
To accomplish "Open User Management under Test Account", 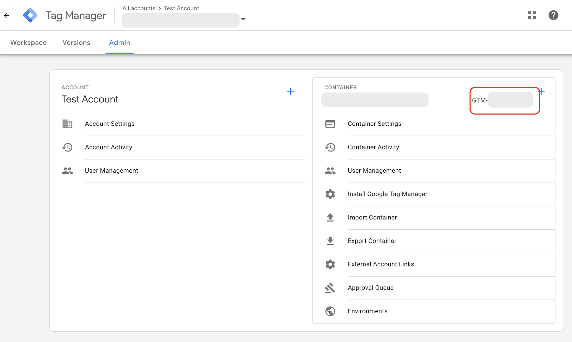I will tap(112, 171).
